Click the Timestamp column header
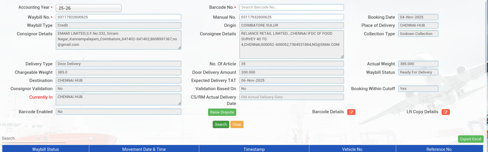The image size is (488, 152). pos(254,149)
